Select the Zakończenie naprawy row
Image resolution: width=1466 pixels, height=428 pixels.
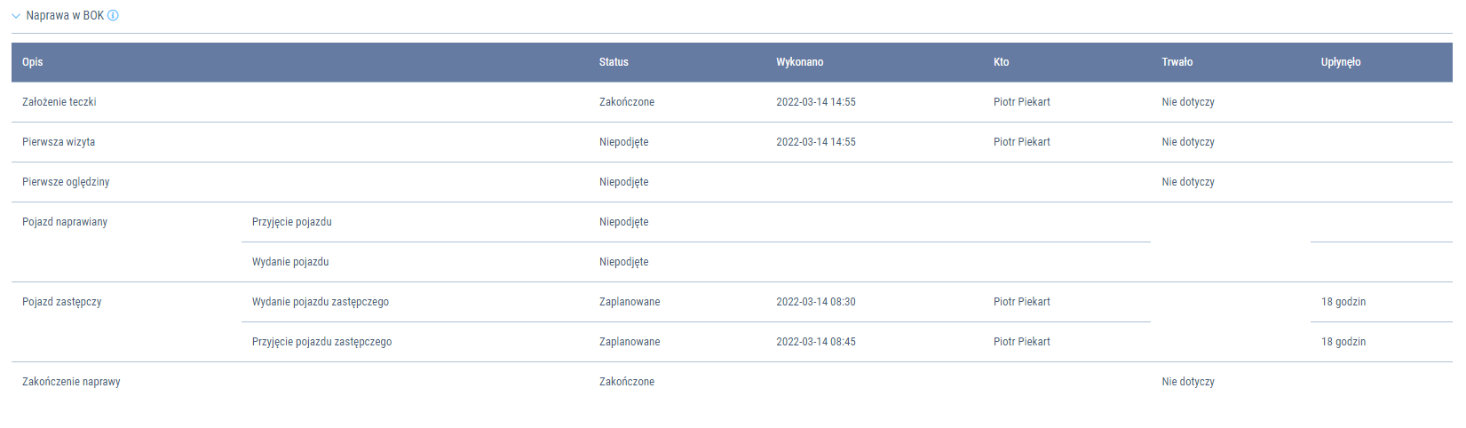point(71,382)
